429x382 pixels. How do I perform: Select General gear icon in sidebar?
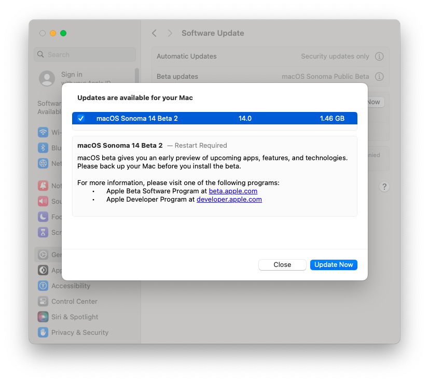(x=43, y=254)
